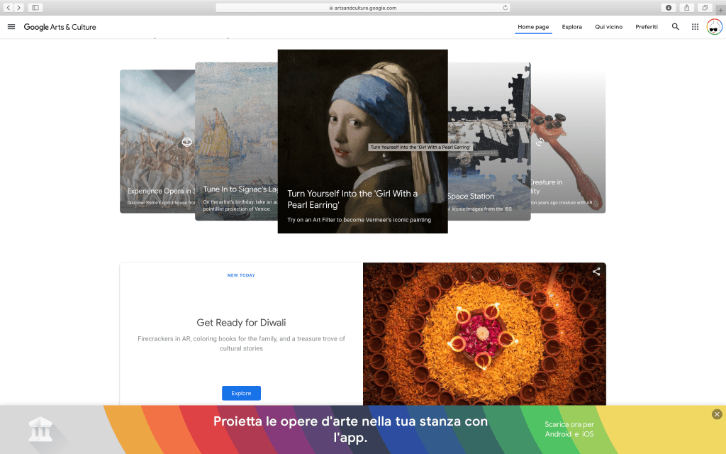Viewport: 726px width, 454px height.
Task: Select the Preferiti tab
Action: coord(646,27)
